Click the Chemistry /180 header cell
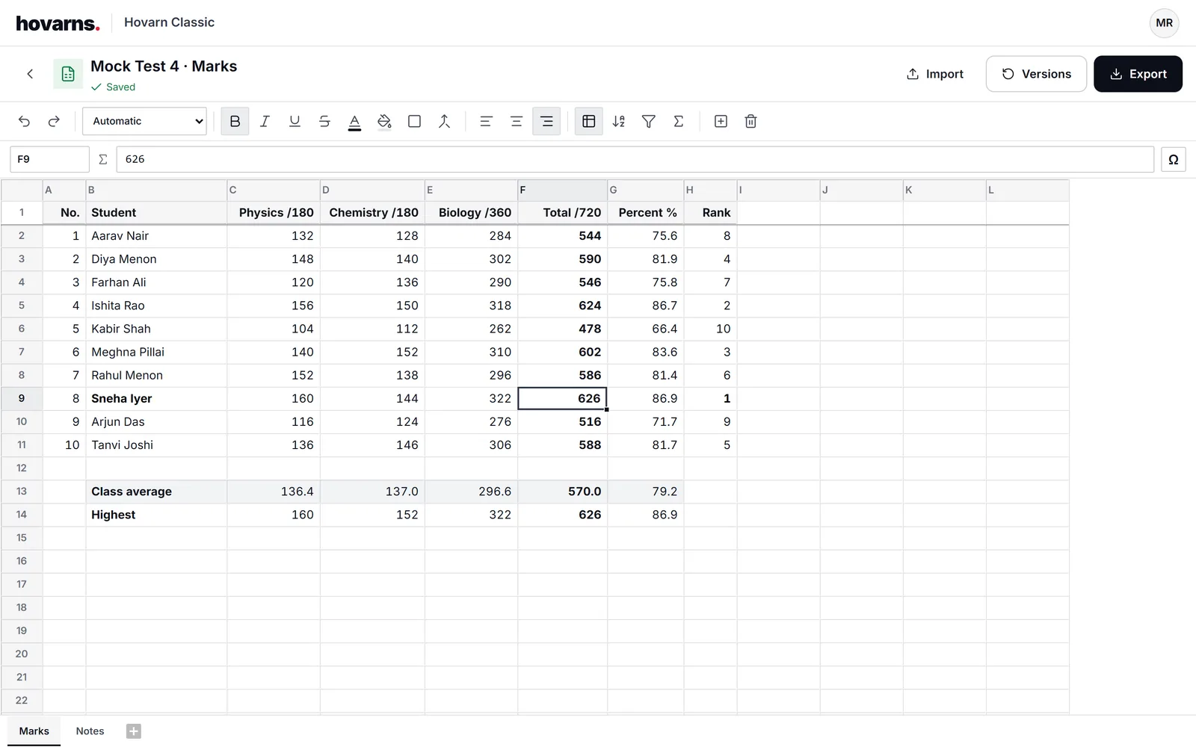 pos(372,213)
